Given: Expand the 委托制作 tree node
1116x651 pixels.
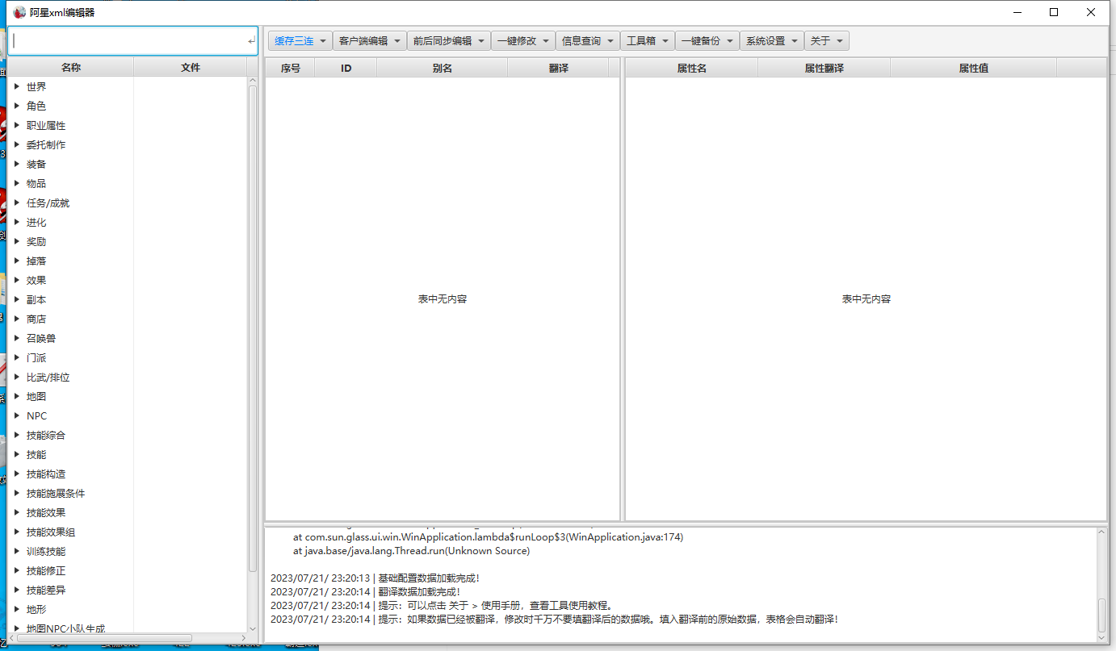Looking at the screenshot, I should click(x=16, y=144).
